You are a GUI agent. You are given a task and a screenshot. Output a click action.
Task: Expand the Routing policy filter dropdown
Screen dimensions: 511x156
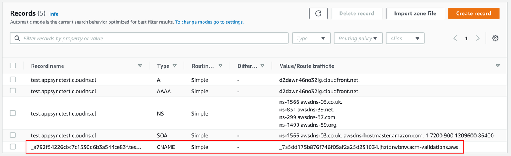click(x=358, y=38)
